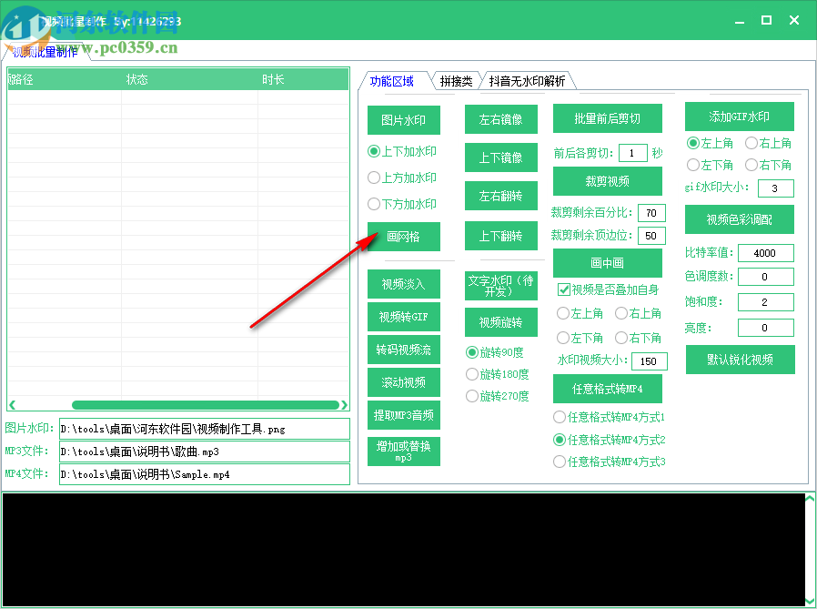The image size is (817, 609).
Task: Apply 左右镜像 mirror effect
Action: tap(500, 119)
